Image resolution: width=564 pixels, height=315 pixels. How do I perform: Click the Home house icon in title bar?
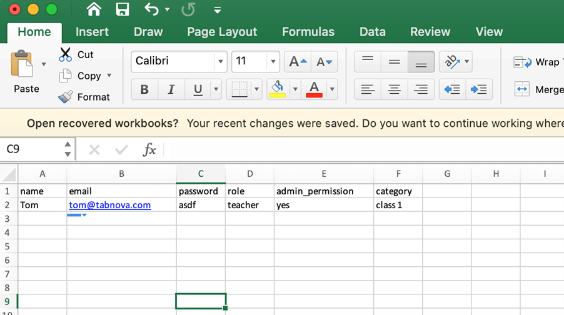click(x=94, y=9)
